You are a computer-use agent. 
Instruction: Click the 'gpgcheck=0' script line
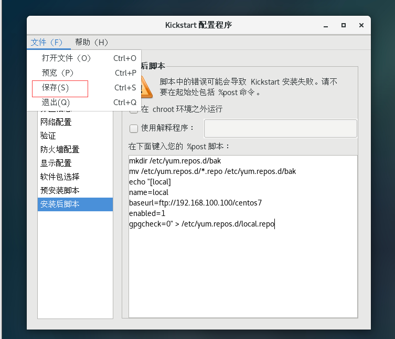201,224
